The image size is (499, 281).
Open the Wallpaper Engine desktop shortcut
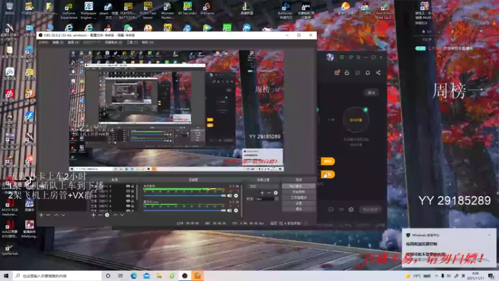[88, 11]
